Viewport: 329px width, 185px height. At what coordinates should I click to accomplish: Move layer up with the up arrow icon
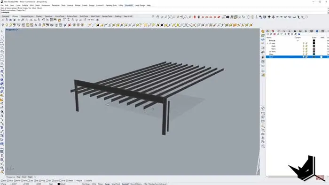point(278,34)
